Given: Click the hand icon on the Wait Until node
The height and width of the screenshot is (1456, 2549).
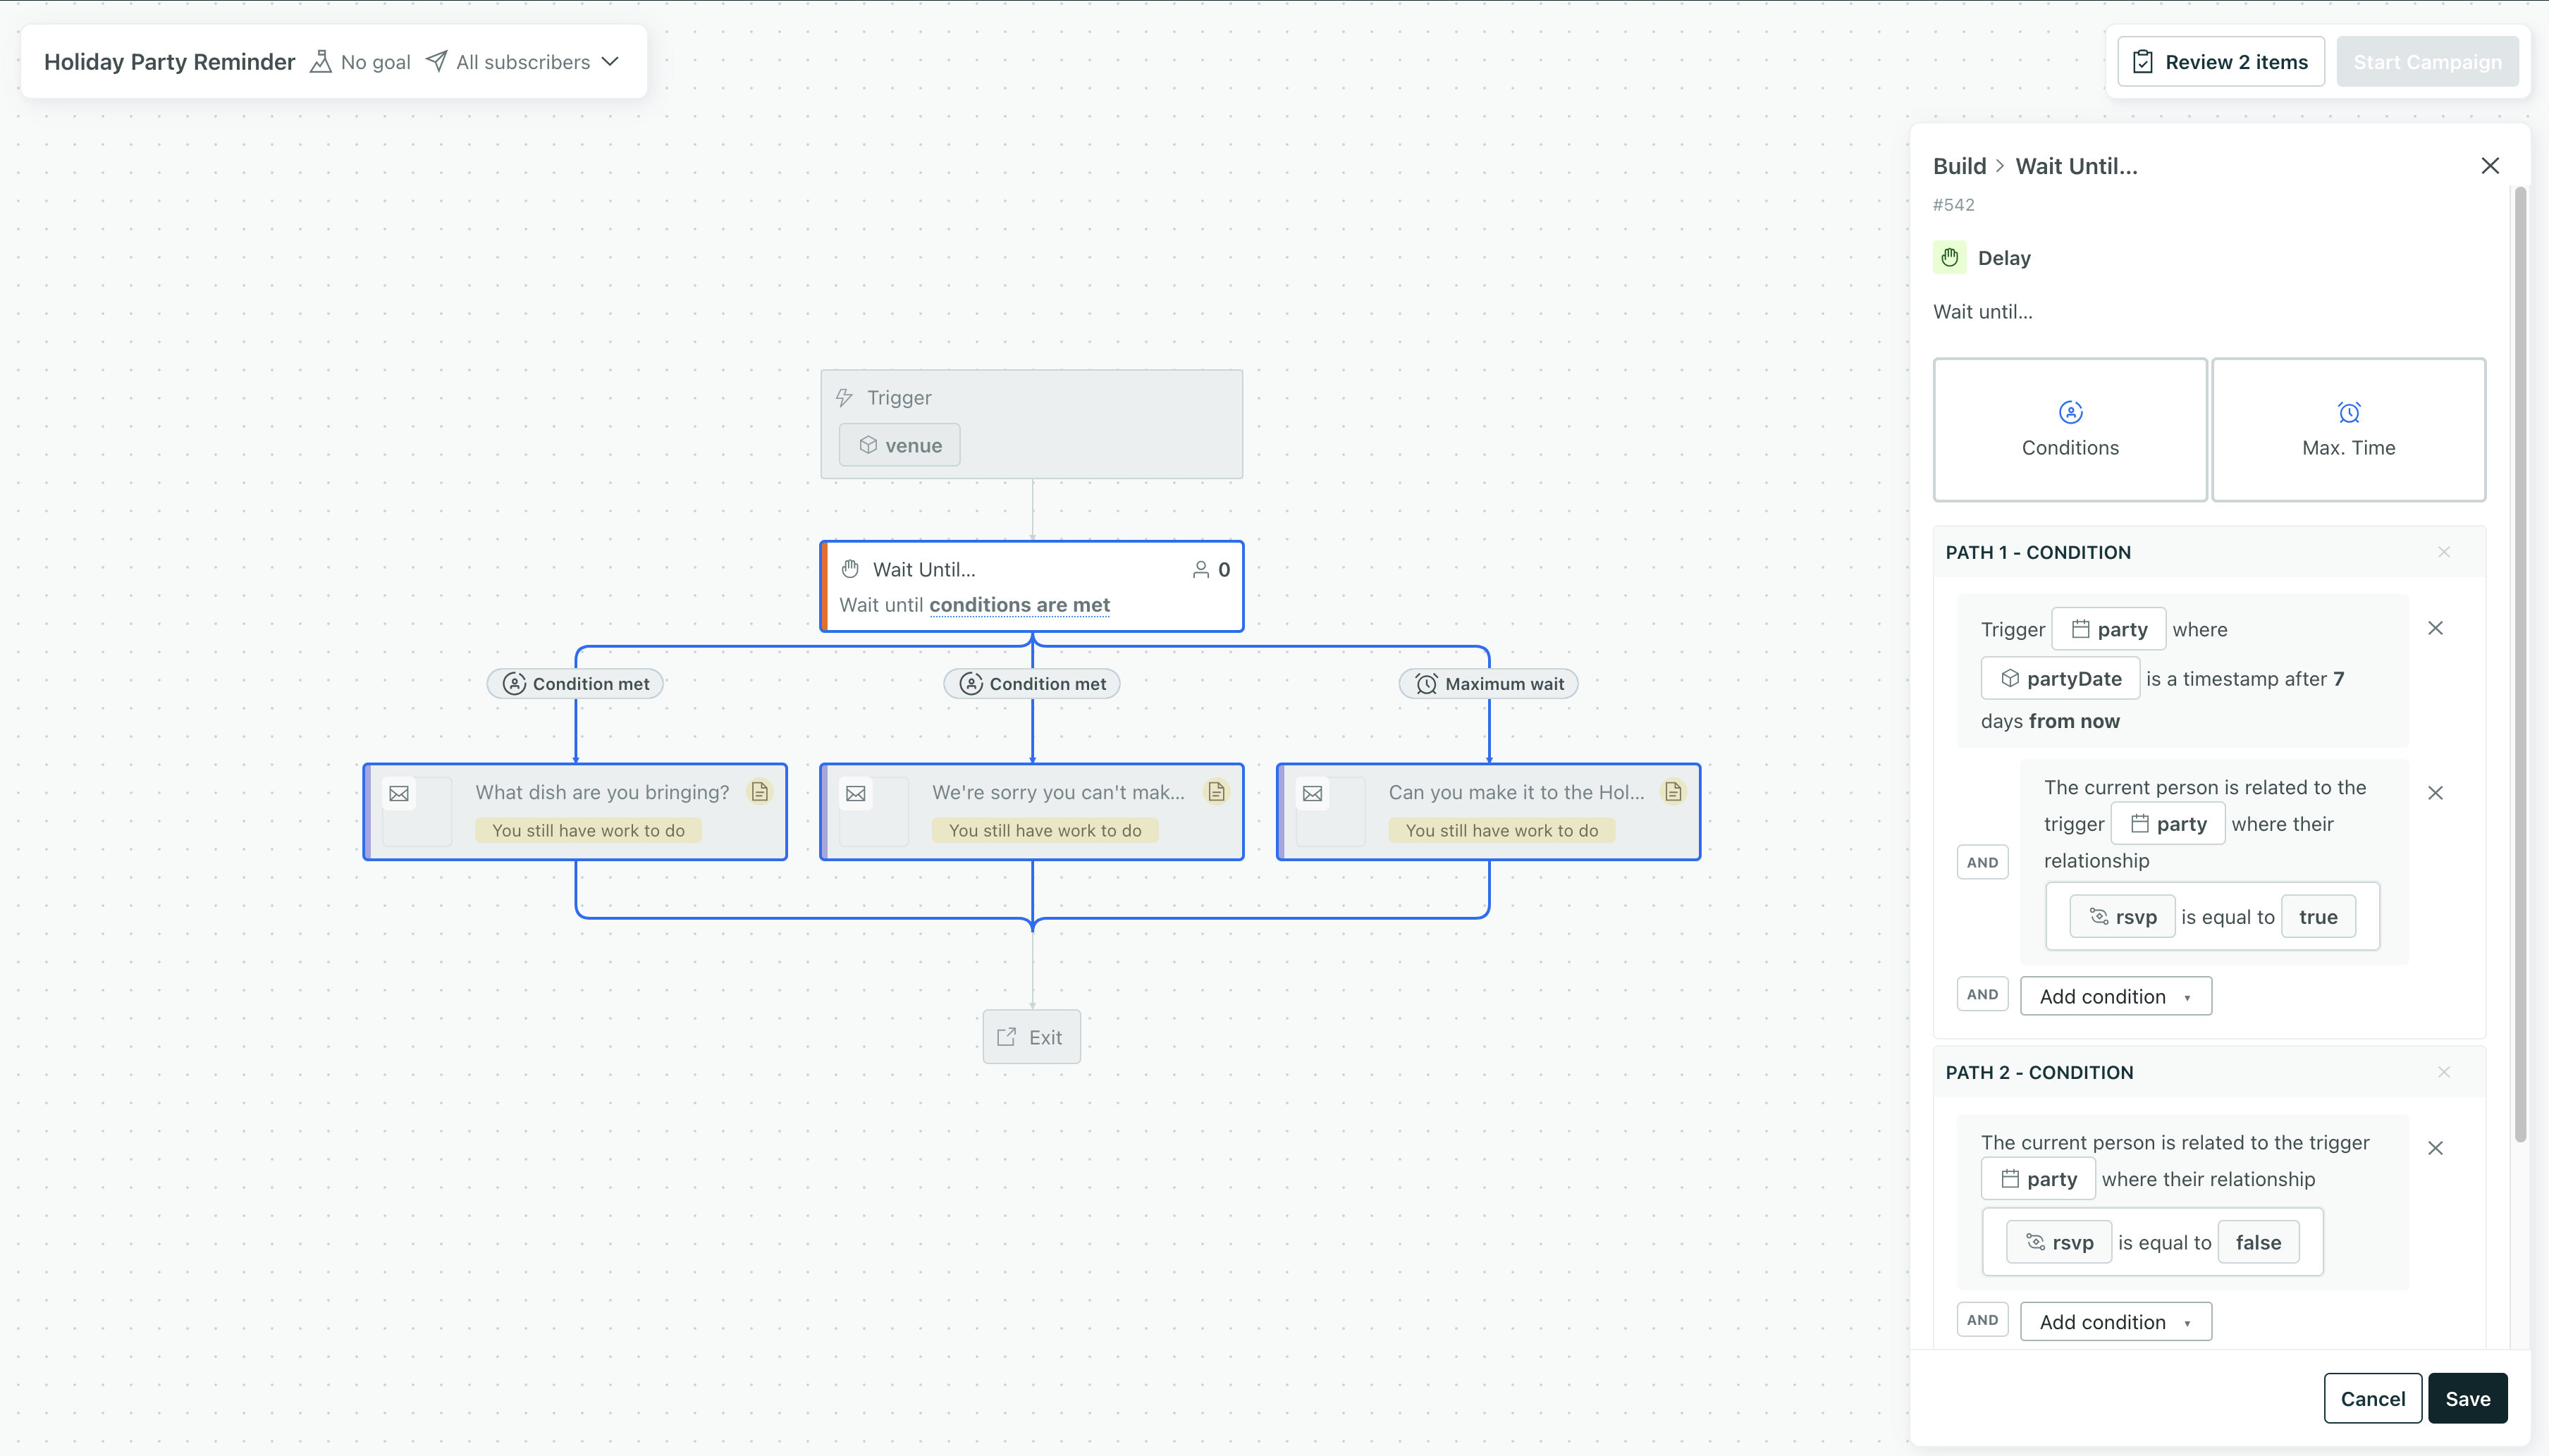Looking at the screenshot, I should click(x=850, y=569).
